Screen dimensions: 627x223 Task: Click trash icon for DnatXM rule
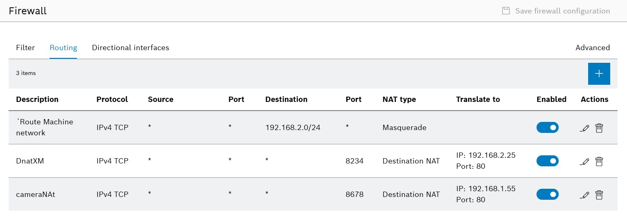pyautogui.click(x=599, y=161)
